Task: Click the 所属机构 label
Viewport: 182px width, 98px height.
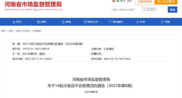Action: coord(96,54)
